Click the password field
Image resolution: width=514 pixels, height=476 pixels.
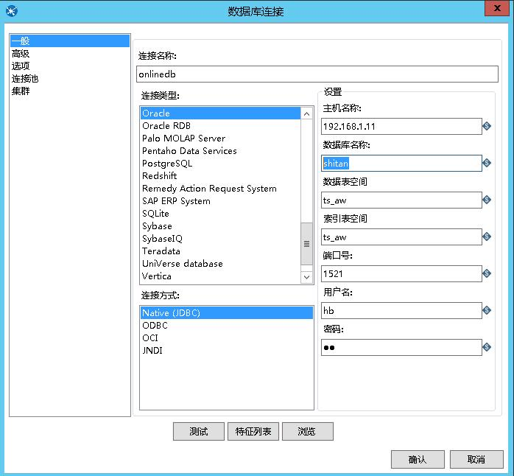(x=401, y=347)
